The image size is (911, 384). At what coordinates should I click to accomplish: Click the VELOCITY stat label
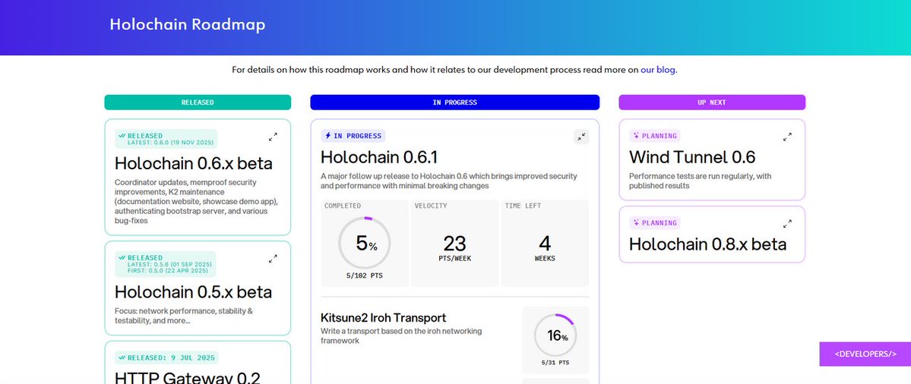point(431,206)
